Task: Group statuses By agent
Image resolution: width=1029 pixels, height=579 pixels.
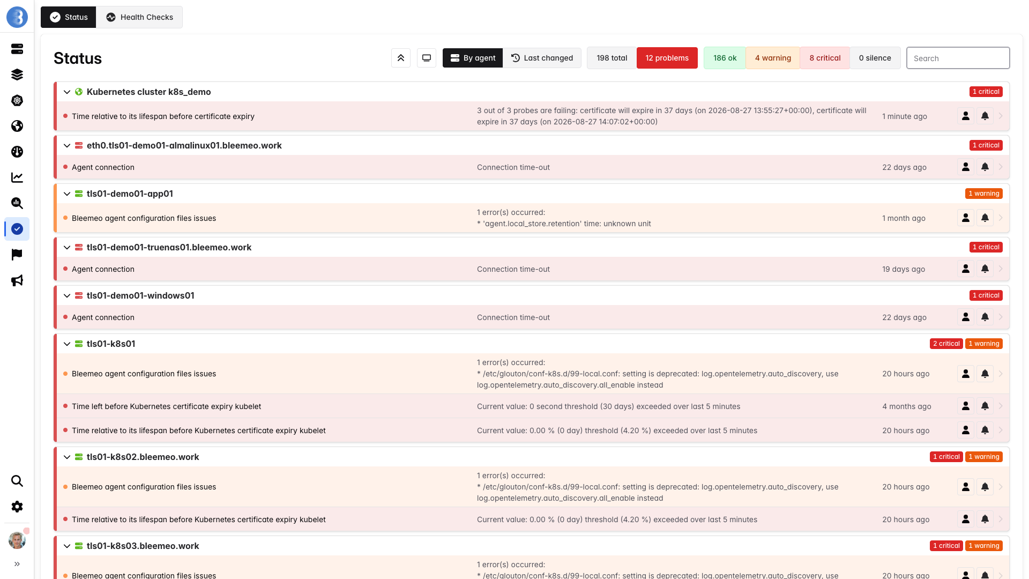Action: 473,58
